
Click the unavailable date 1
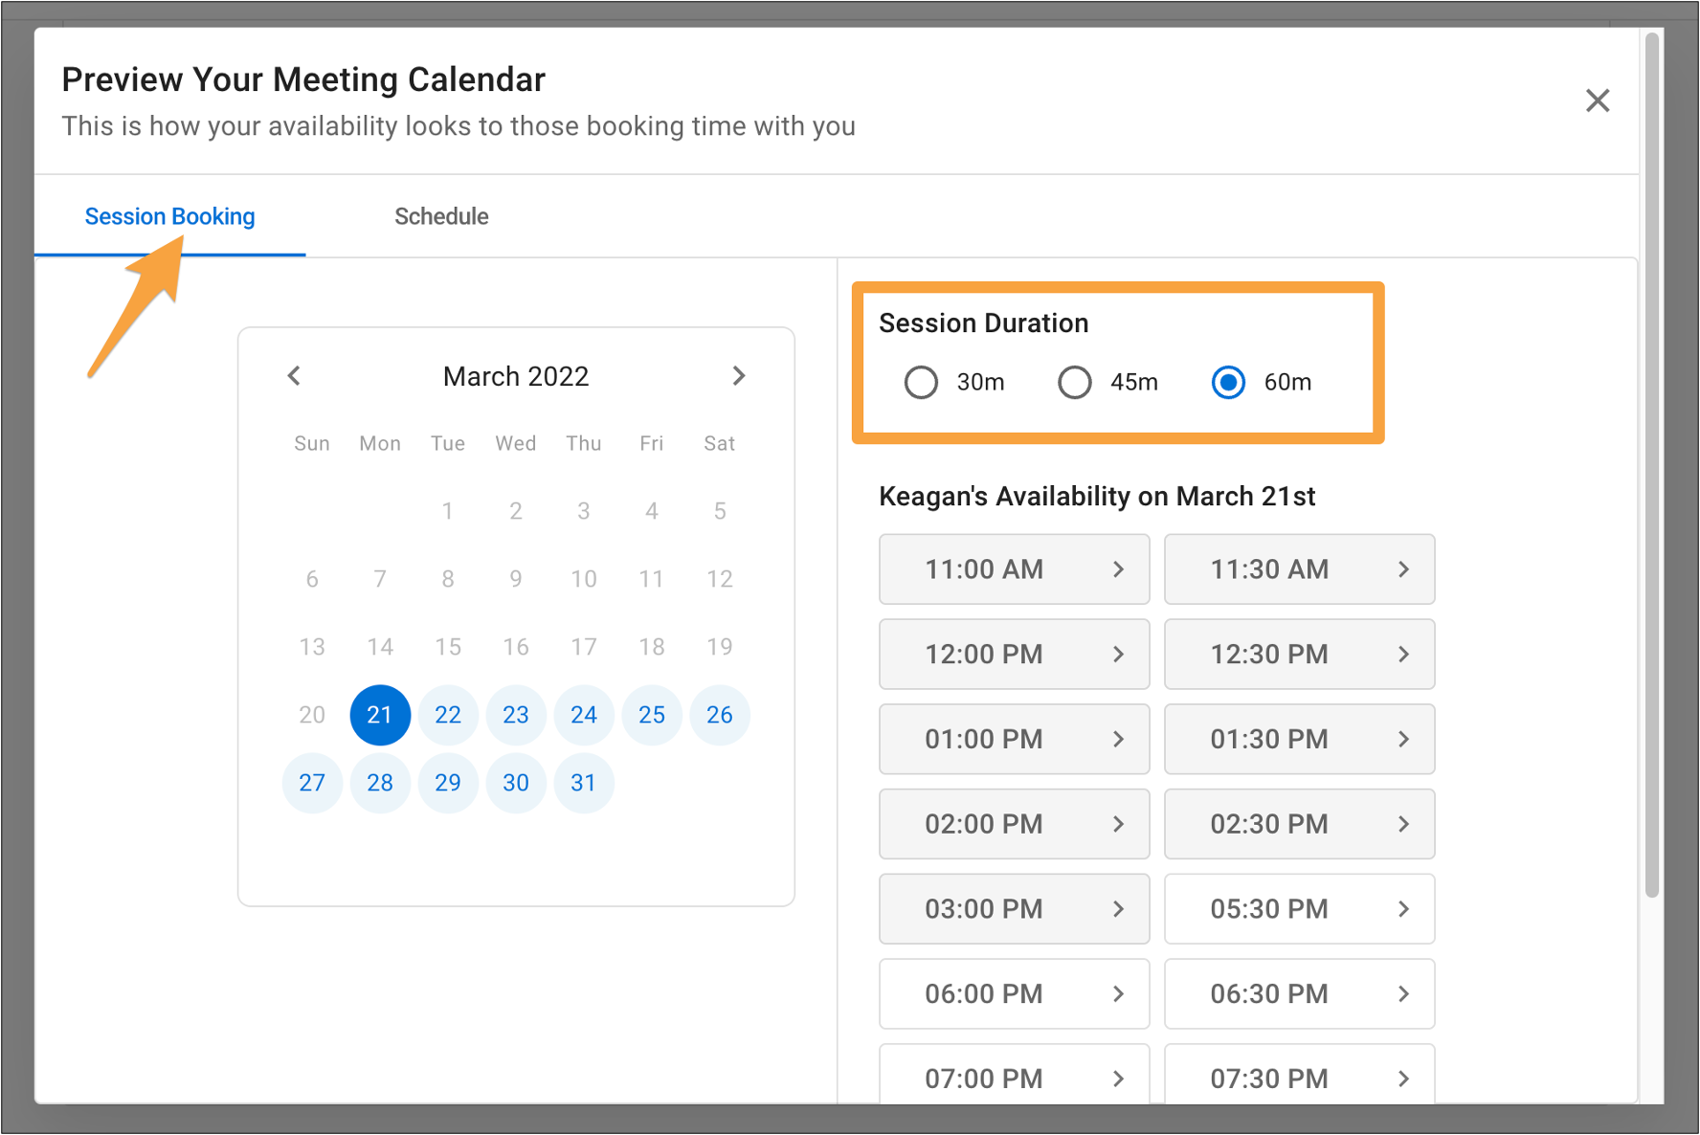click(448, 511)
